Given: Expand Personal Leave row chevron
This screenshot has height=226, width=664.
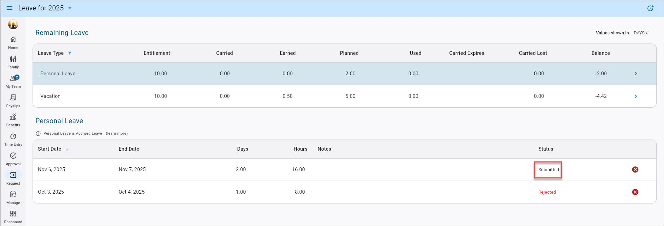Looking at the screenshot, I should pos(636,74).
